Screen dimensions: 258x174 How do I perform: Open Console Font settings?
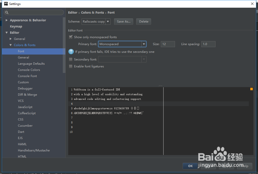27,76
